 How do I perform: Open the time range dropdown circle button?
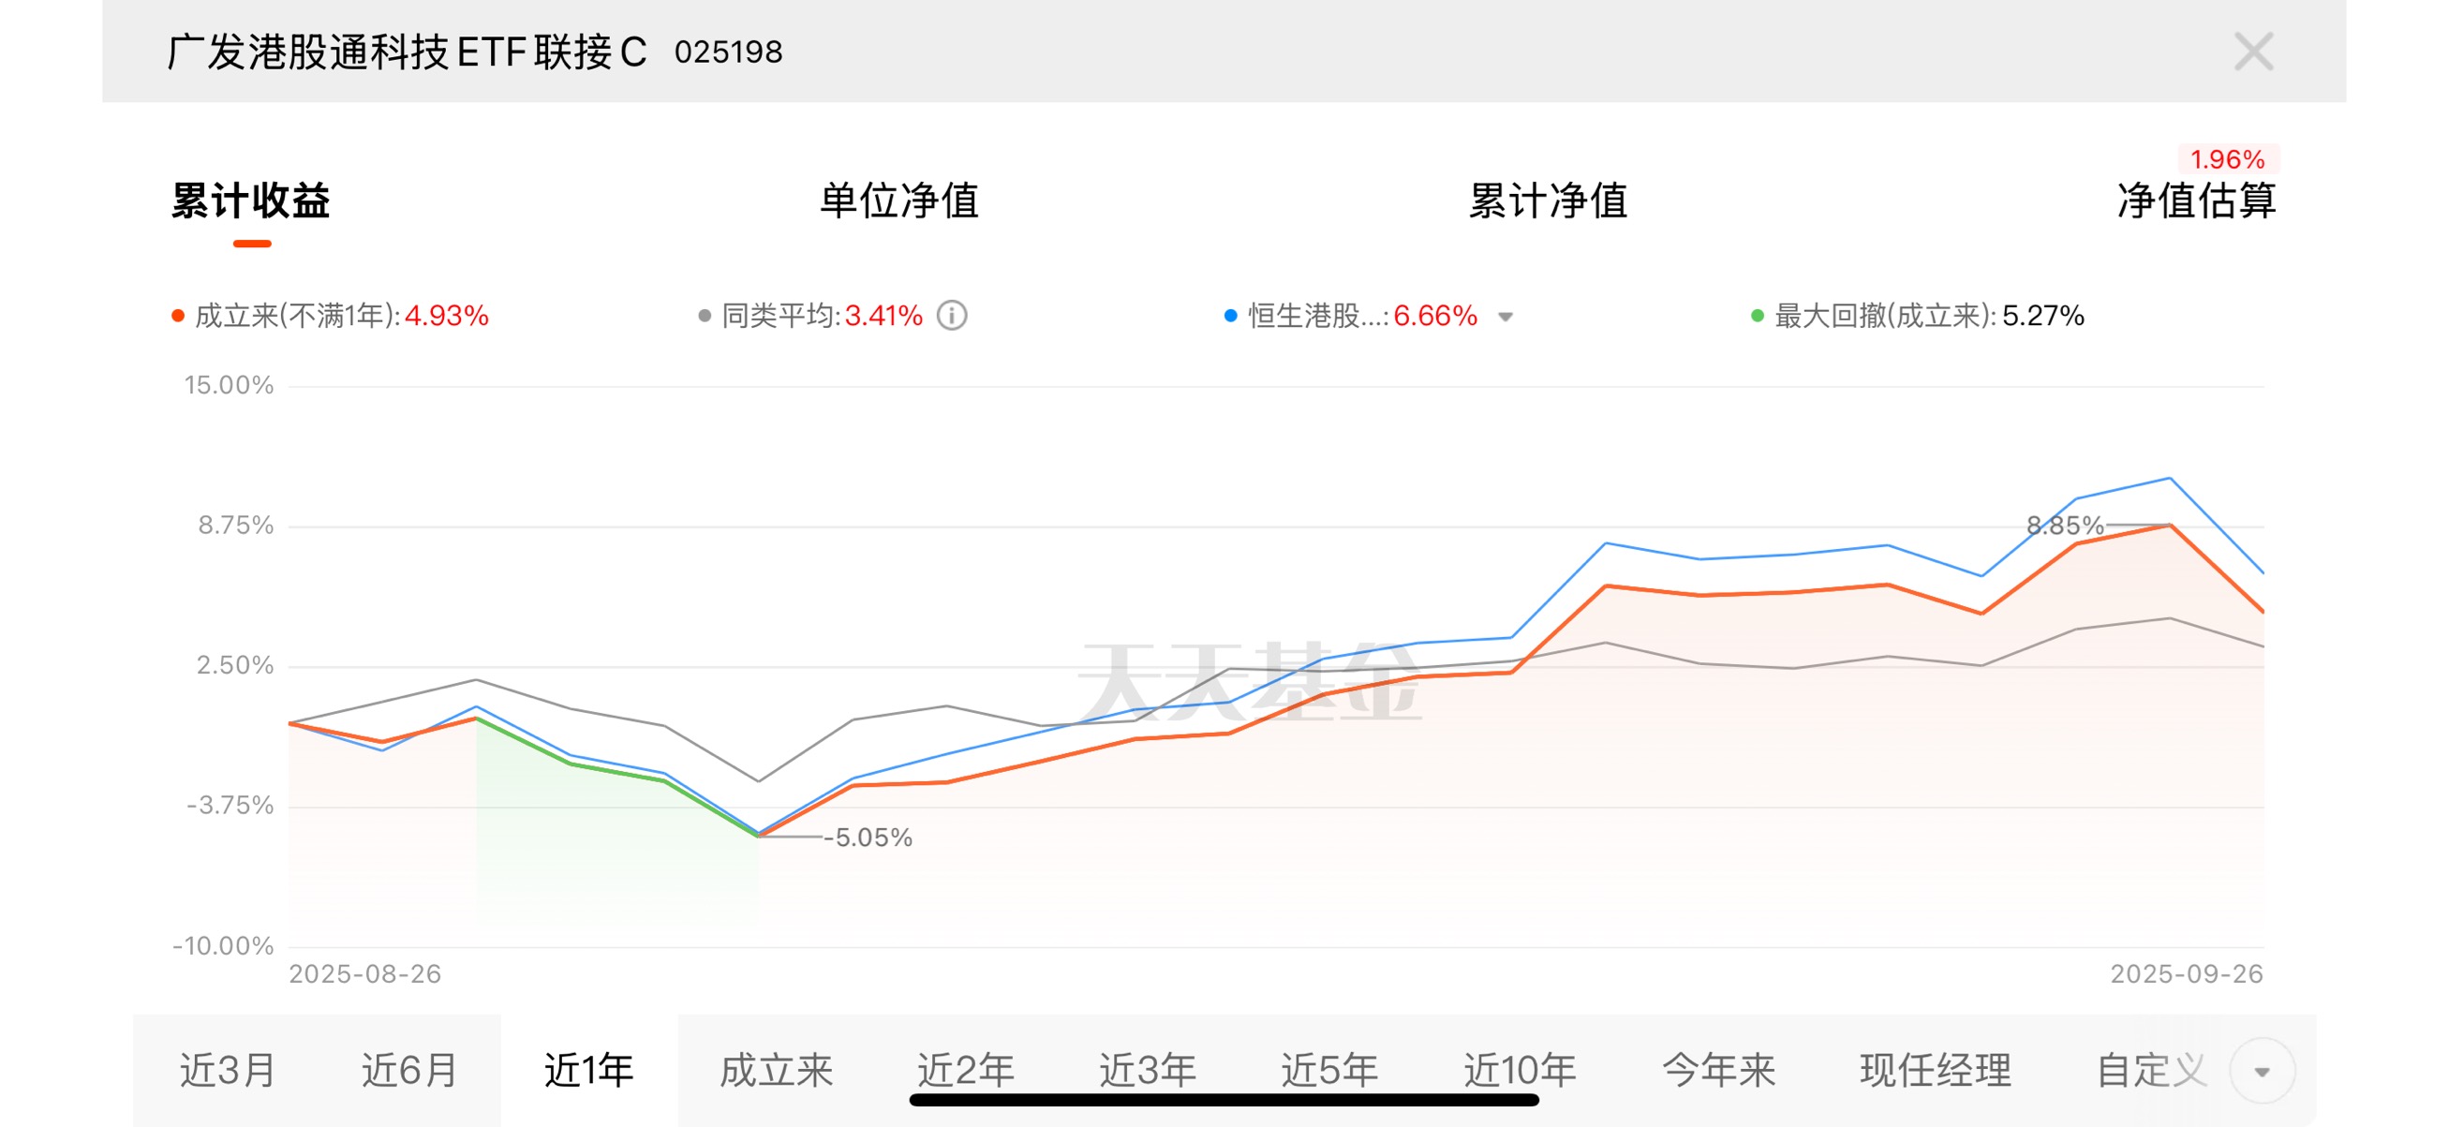[x=2261, y=1071]
